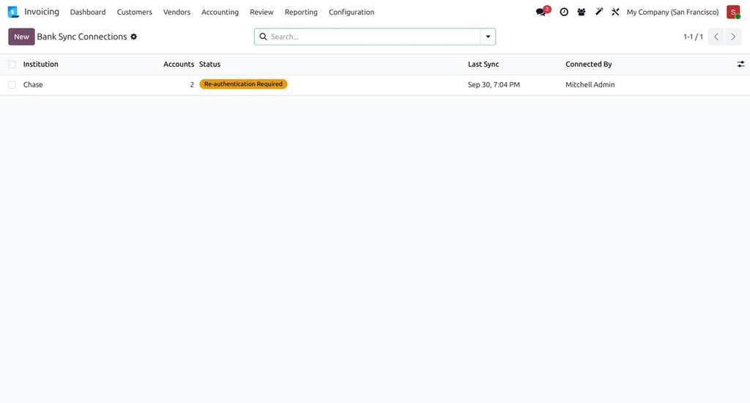Screen dimensions: 750x403
Task: Click the Mitchell Admin cell
Action: click(x=590, y=85)
